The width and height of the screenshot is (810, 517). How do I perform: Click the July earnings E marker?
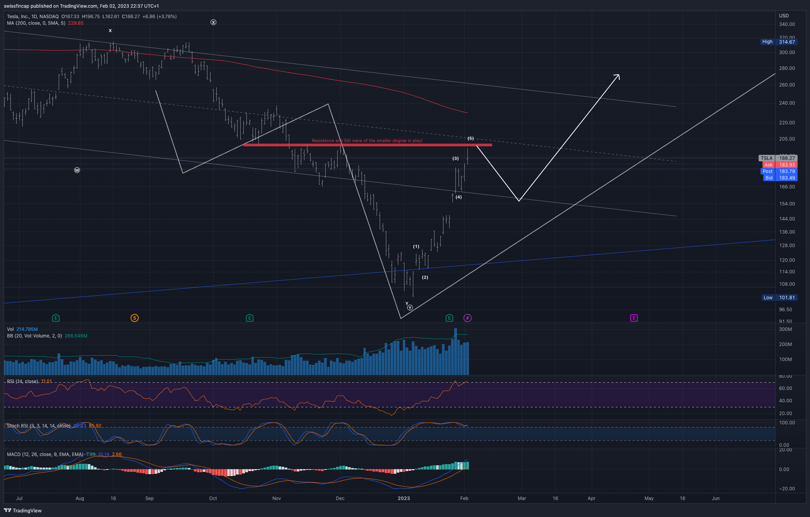[56, 318]
